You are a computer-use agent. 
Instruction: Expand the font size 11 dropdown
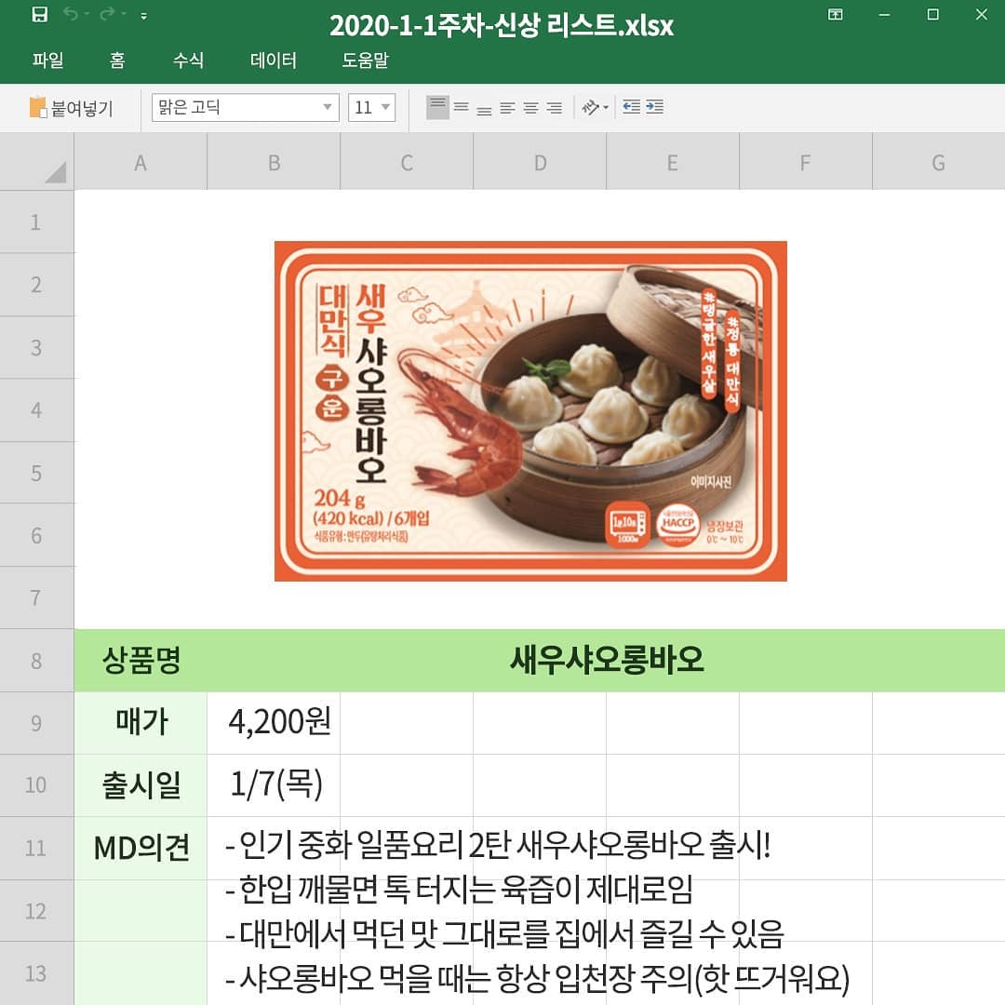385,107
